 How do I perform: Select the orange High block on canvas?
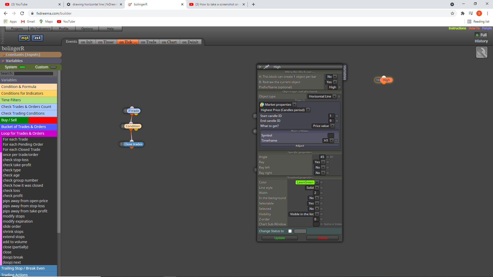click(x=386, y=80)
